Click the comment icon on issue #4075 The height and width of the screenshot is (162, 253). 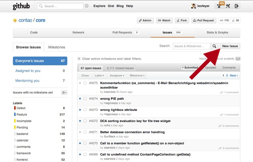click(x=221, y=92)
